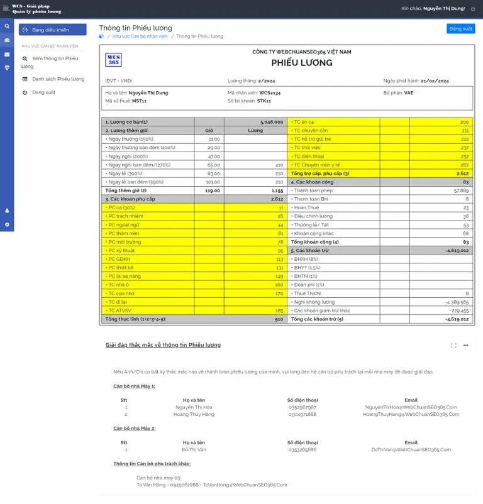The image size is (483, 504).
Task: Open the envelope mail icon in icon bar
Action: click(7, 54)
